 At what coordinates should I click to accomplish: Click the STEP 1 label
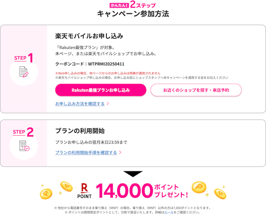pos(24,58)
